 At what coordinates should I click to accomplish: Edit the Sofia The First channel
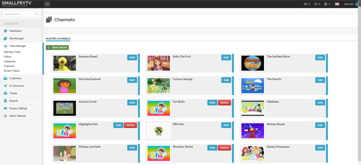(226, 57)
